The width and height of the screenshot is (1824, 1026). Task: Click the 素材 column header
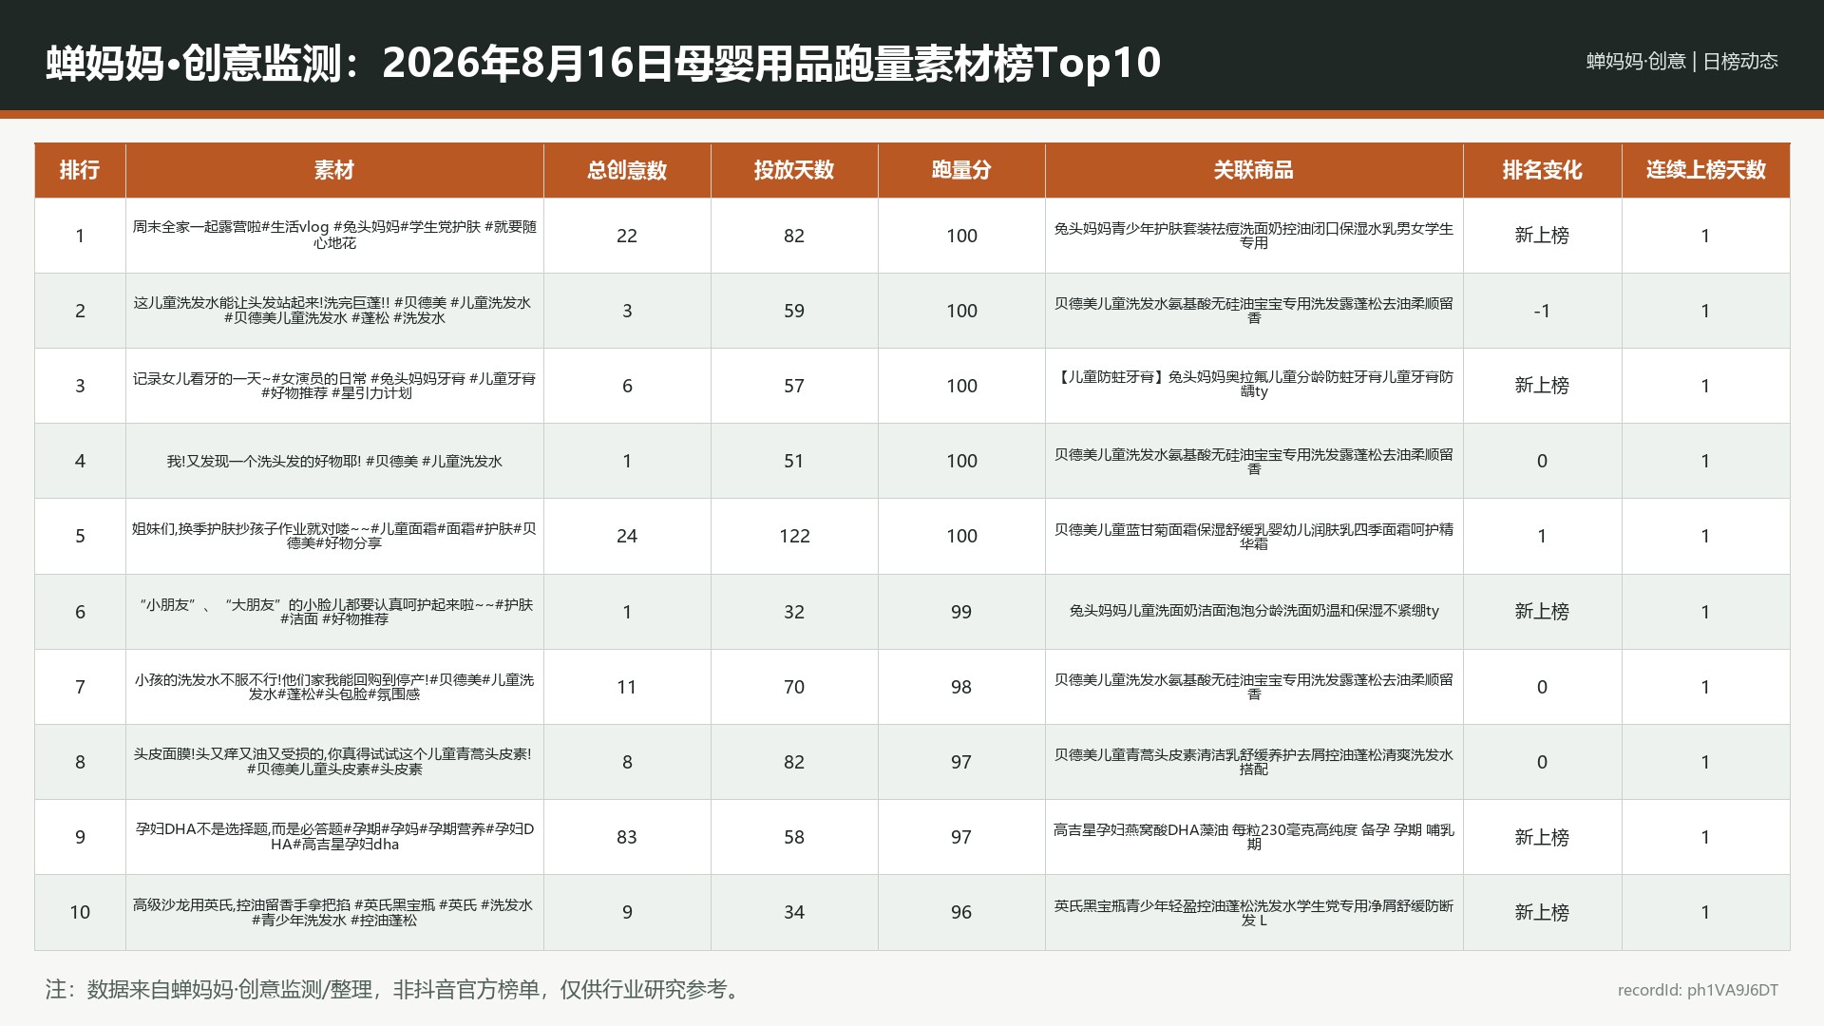coord(334,170)
